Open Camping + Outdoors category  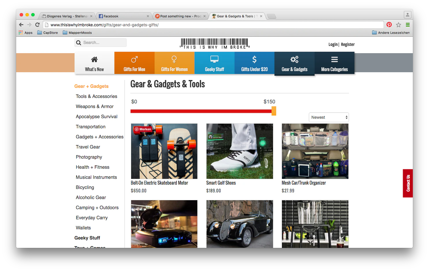coord(97,208)
